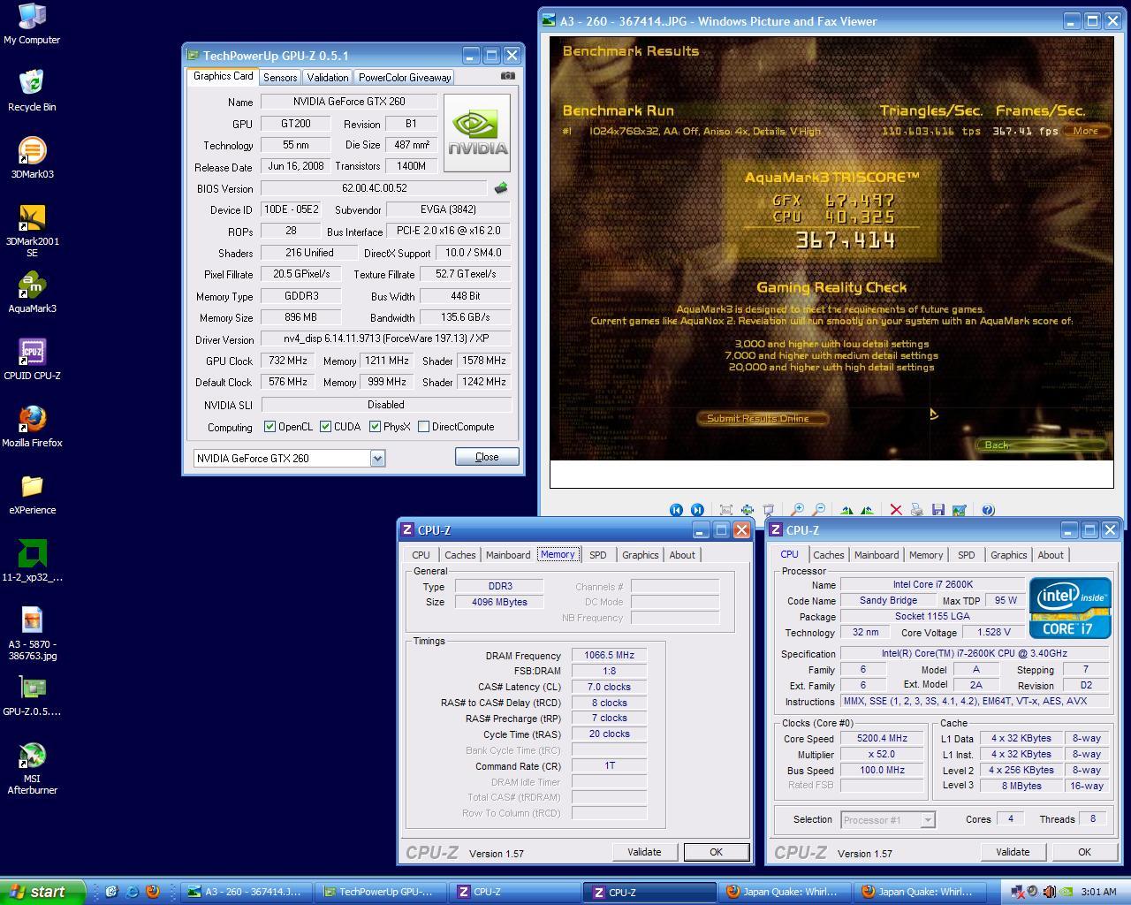This screenshot has width=1131, height=905.
Task: Click the Close button in GPU-Z
Action: (487, 457)
